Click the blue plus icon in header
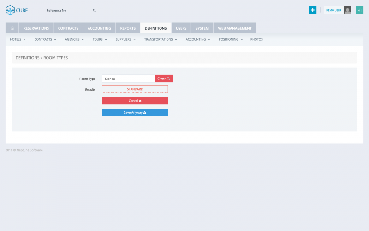The width and height of the screenshot is (369, 231). click(x=312, y=10)
